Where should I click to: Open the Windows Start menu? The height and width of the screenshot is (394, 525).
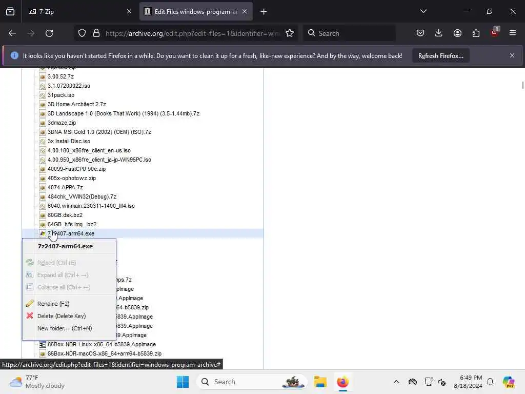183,382
